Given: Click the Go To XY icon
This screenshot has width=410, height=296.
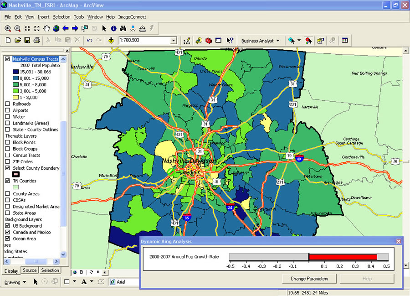Looking at the screenshot, I should (133, 28).
